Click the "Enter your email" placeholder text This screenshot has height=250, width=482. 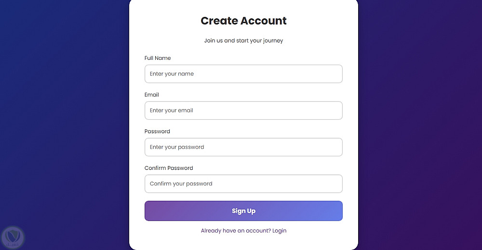tap(171, 111)
